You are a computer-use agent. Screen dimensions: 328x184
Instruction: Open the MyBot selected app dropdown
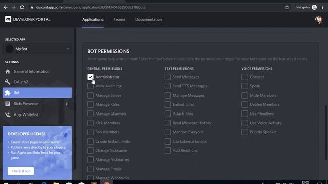click(x=37, y=49)
